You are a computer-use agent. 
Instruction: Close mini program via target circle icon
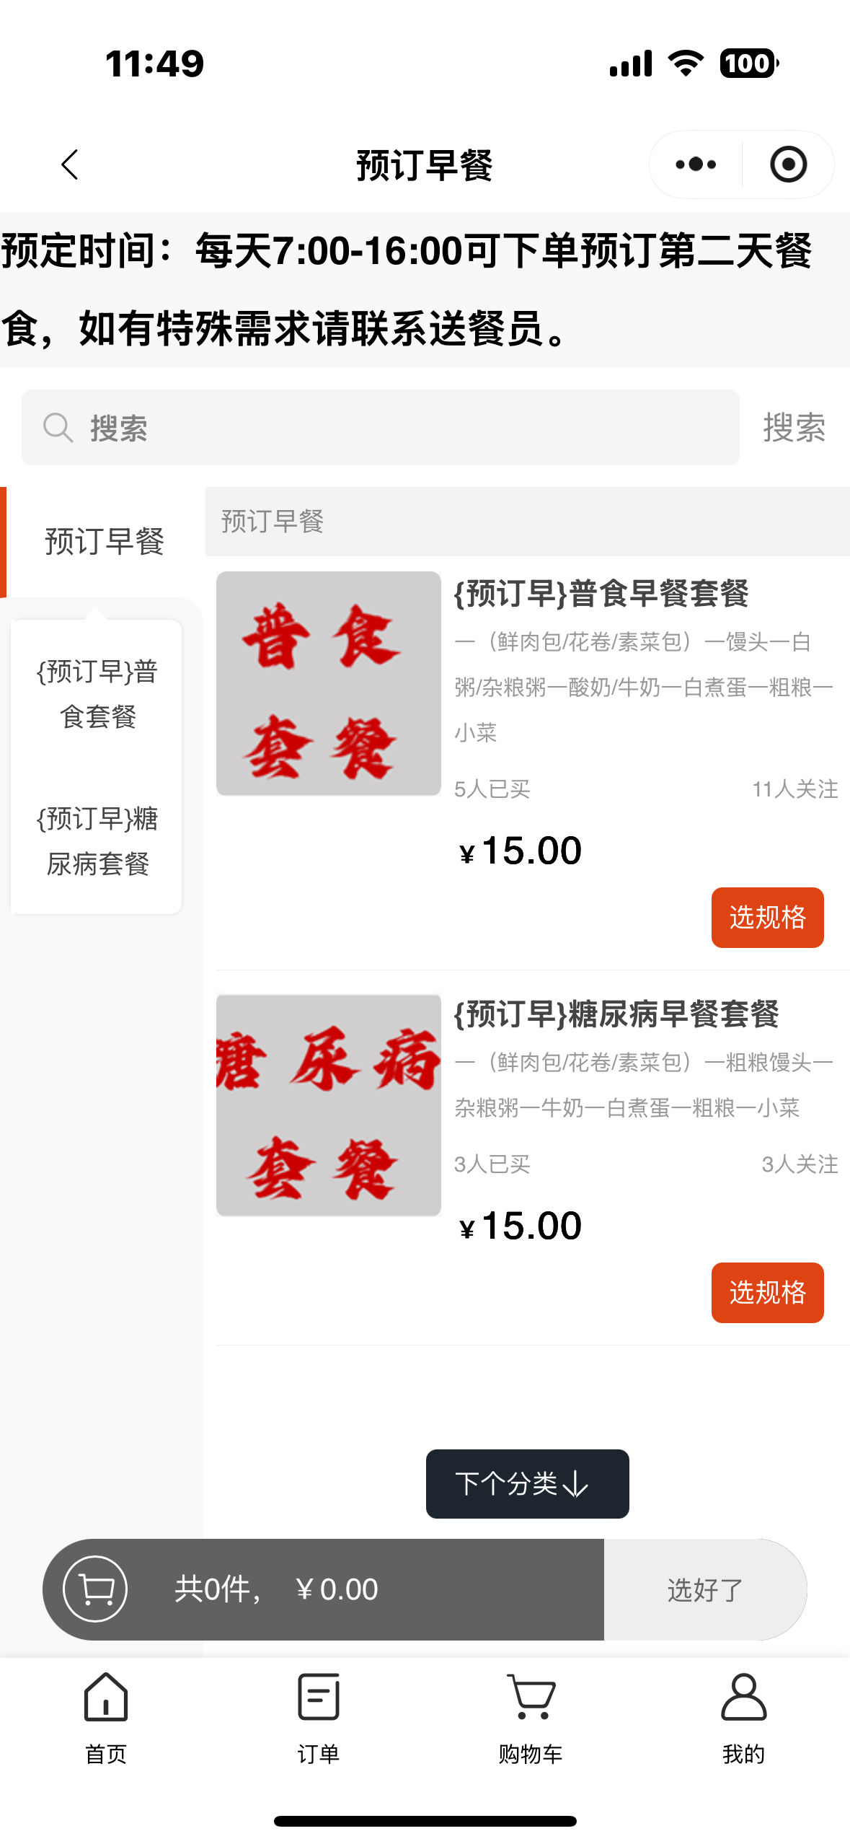788,165
